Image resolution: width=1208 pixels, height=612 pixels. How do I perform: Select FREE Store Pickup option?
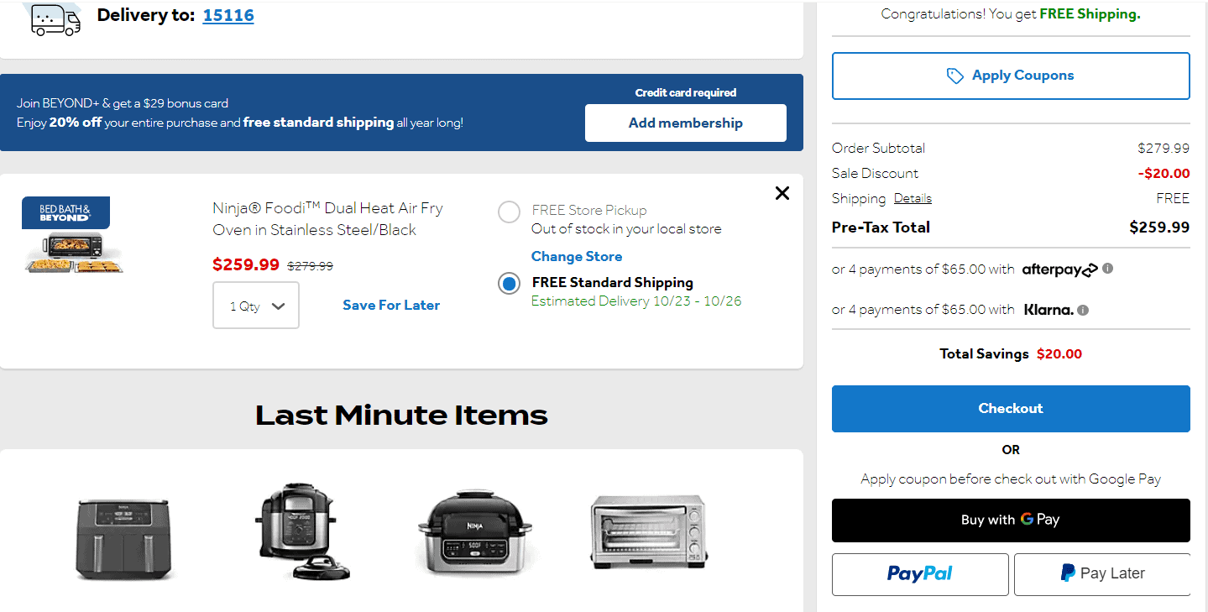[x=509, y=212]
